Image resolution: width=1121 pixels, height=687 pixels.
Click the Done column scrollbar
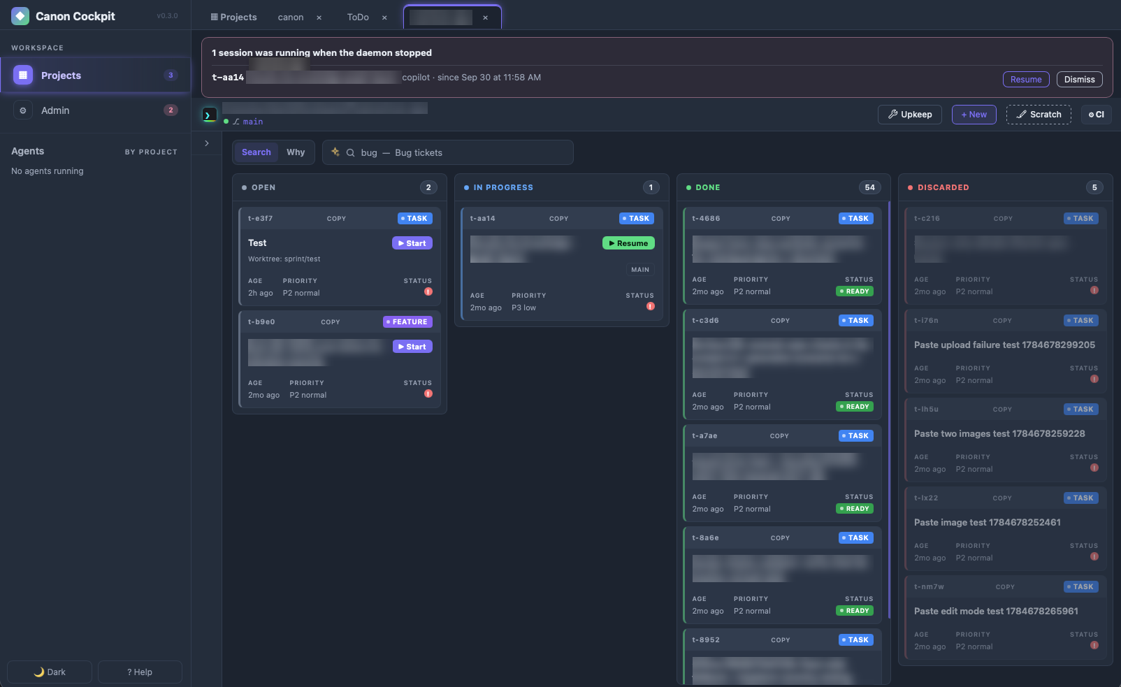click(x=889, y=410)
